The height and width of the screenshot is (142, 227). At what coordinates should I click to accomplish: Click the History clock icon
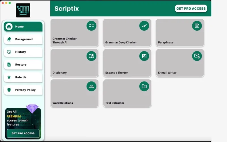[9, 52]
